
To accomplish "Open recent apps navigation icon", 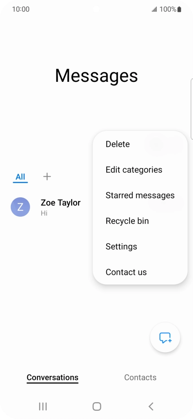I will [x=43, y=406].
